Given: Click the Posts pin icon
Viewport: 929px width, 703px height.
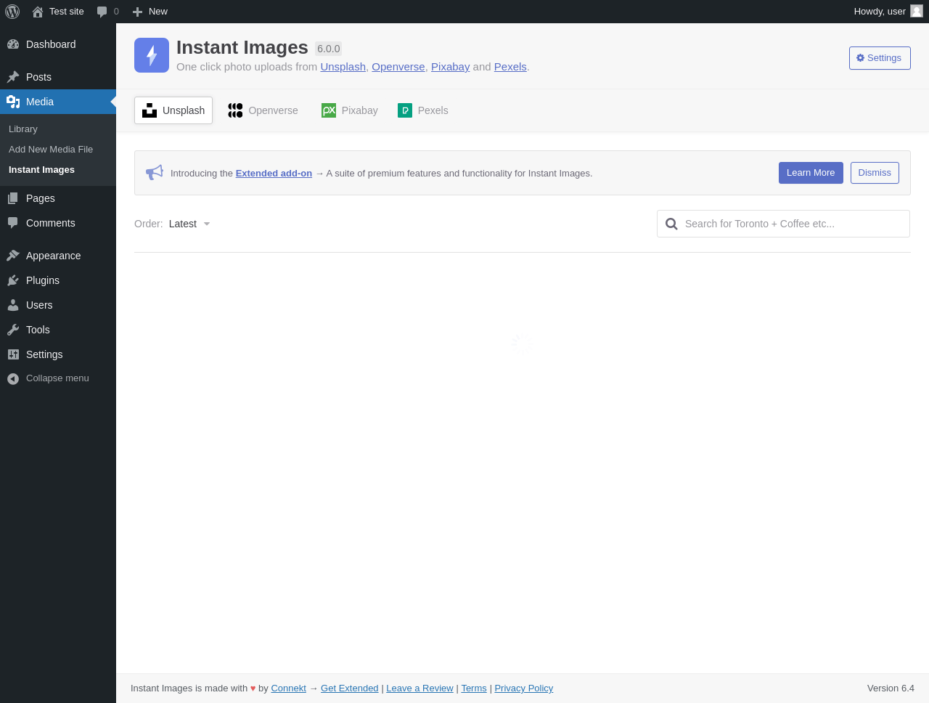Looking at the screenshot, I should click(x=13, y=77).
